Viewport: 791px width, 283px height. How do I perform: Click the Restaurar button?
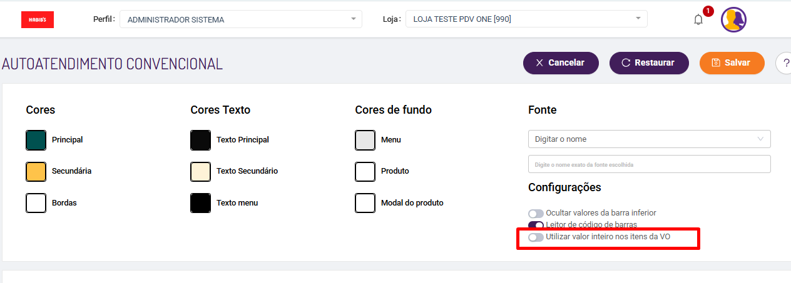pos(649,63)
